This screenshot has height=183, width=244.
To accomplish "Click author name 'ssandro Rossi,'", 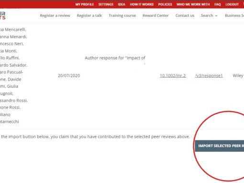I will [x=14, y=101].
